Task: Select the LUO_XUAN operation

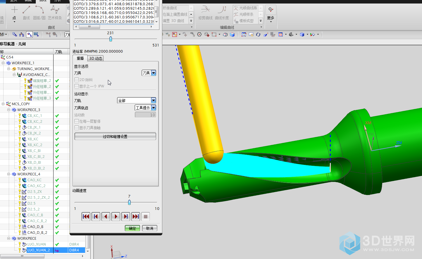Action: pos(37,244)
